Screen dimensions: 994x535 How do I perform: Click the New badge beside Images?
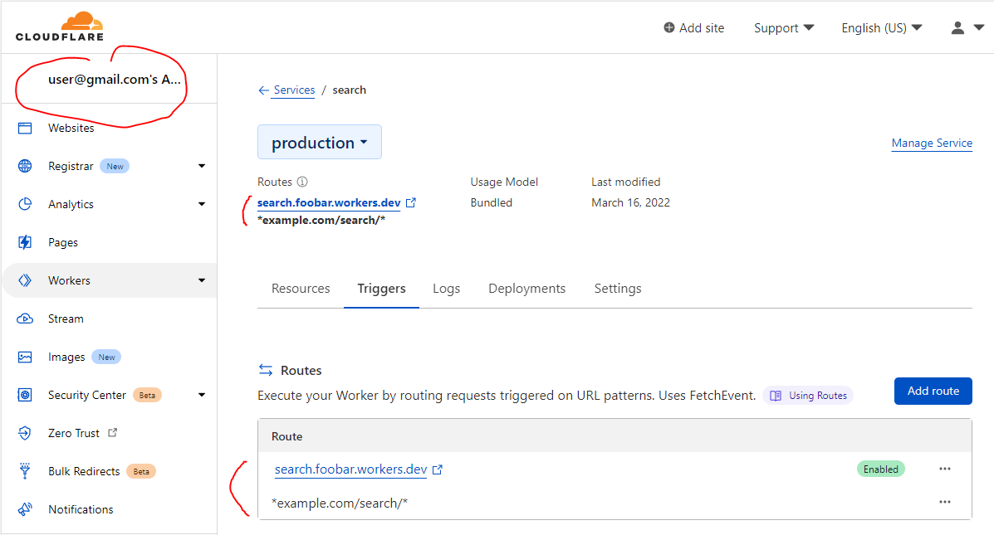click(106, 357)
